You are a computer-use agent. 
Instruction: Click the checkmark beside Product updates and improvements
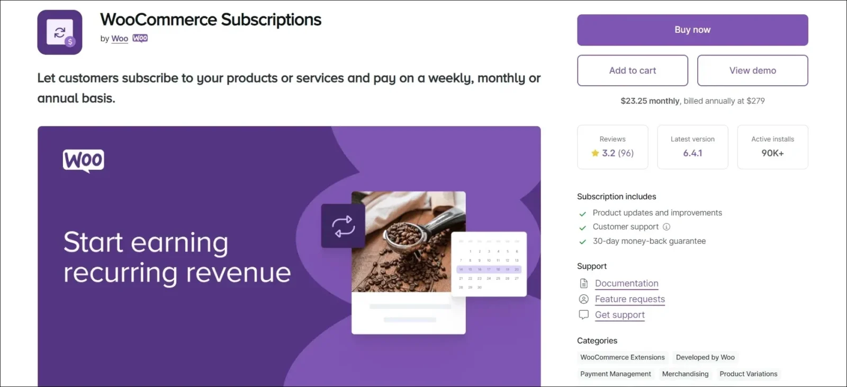pyautogui.click(x=582, y=214)
